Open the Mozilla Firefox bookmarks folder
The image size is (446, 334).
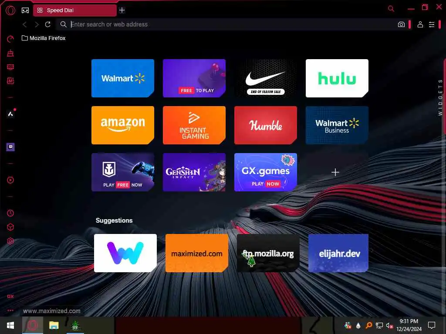coord(44,38)
